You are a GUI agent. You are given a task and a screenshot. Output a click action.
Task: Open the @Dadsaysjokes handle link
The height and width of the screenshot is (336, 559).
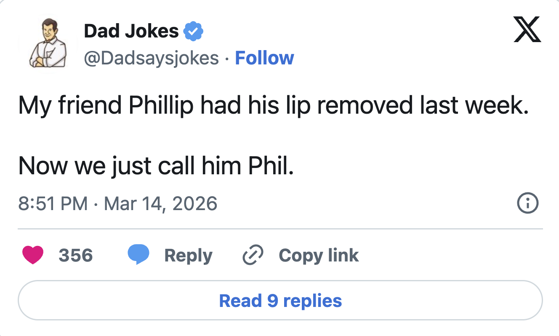(152, 58)
